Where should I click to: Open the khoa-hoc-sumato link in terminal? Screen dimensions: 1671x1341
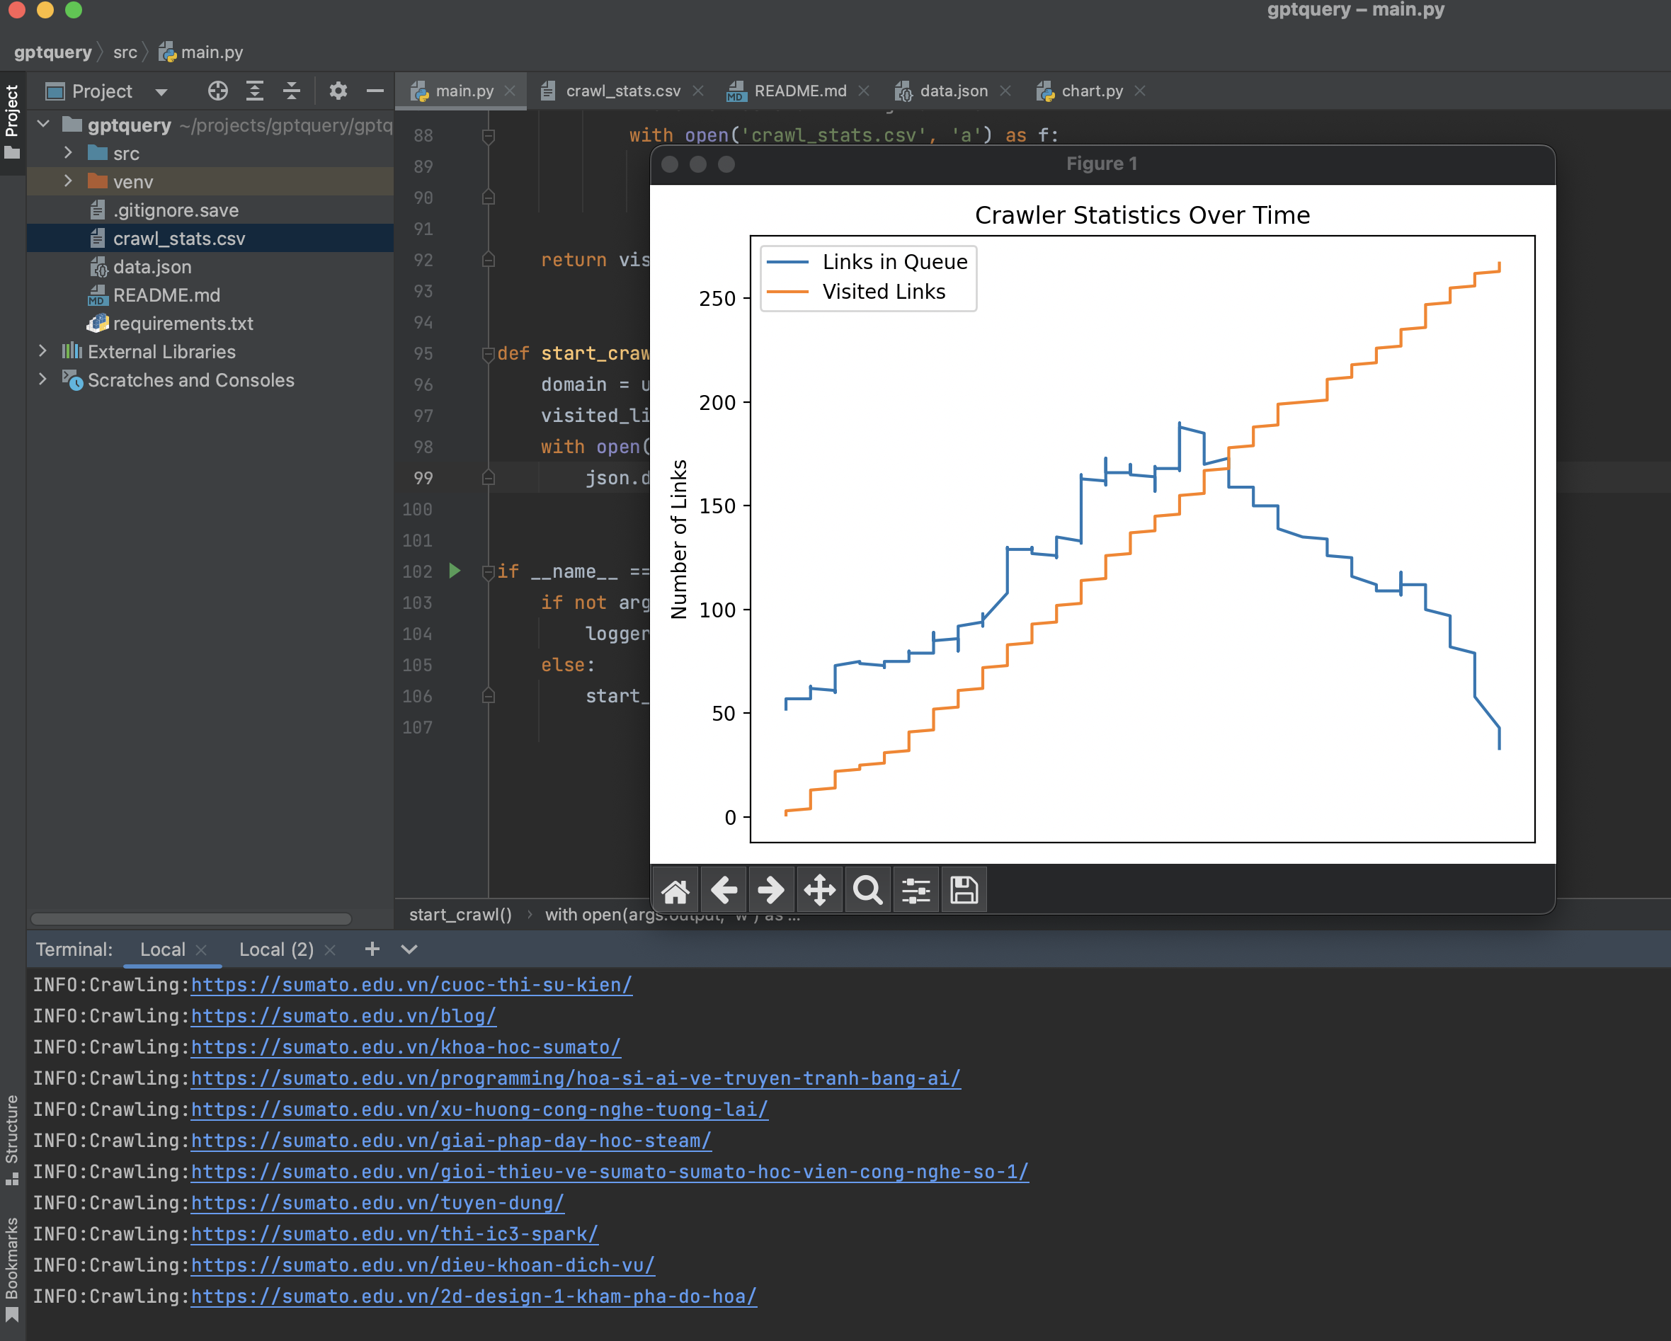(405, 1047)
